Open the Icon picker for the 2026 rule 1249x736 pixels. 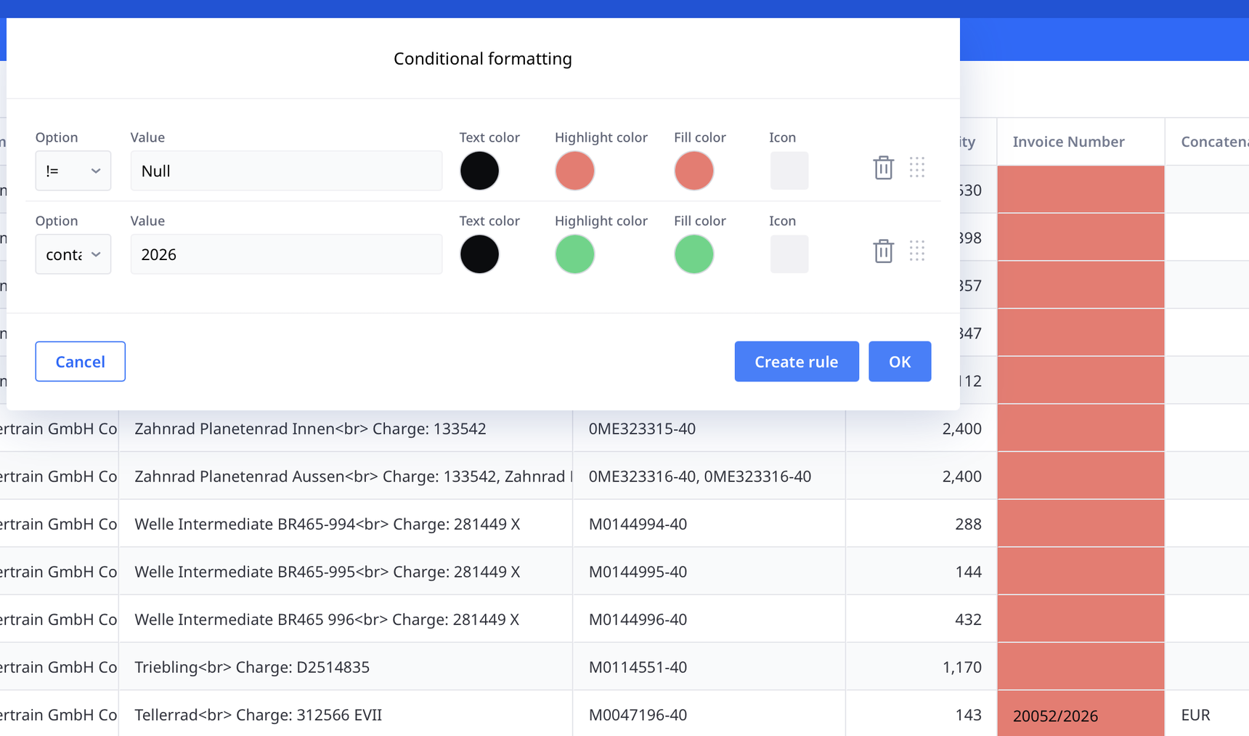(x=789, y=254)
